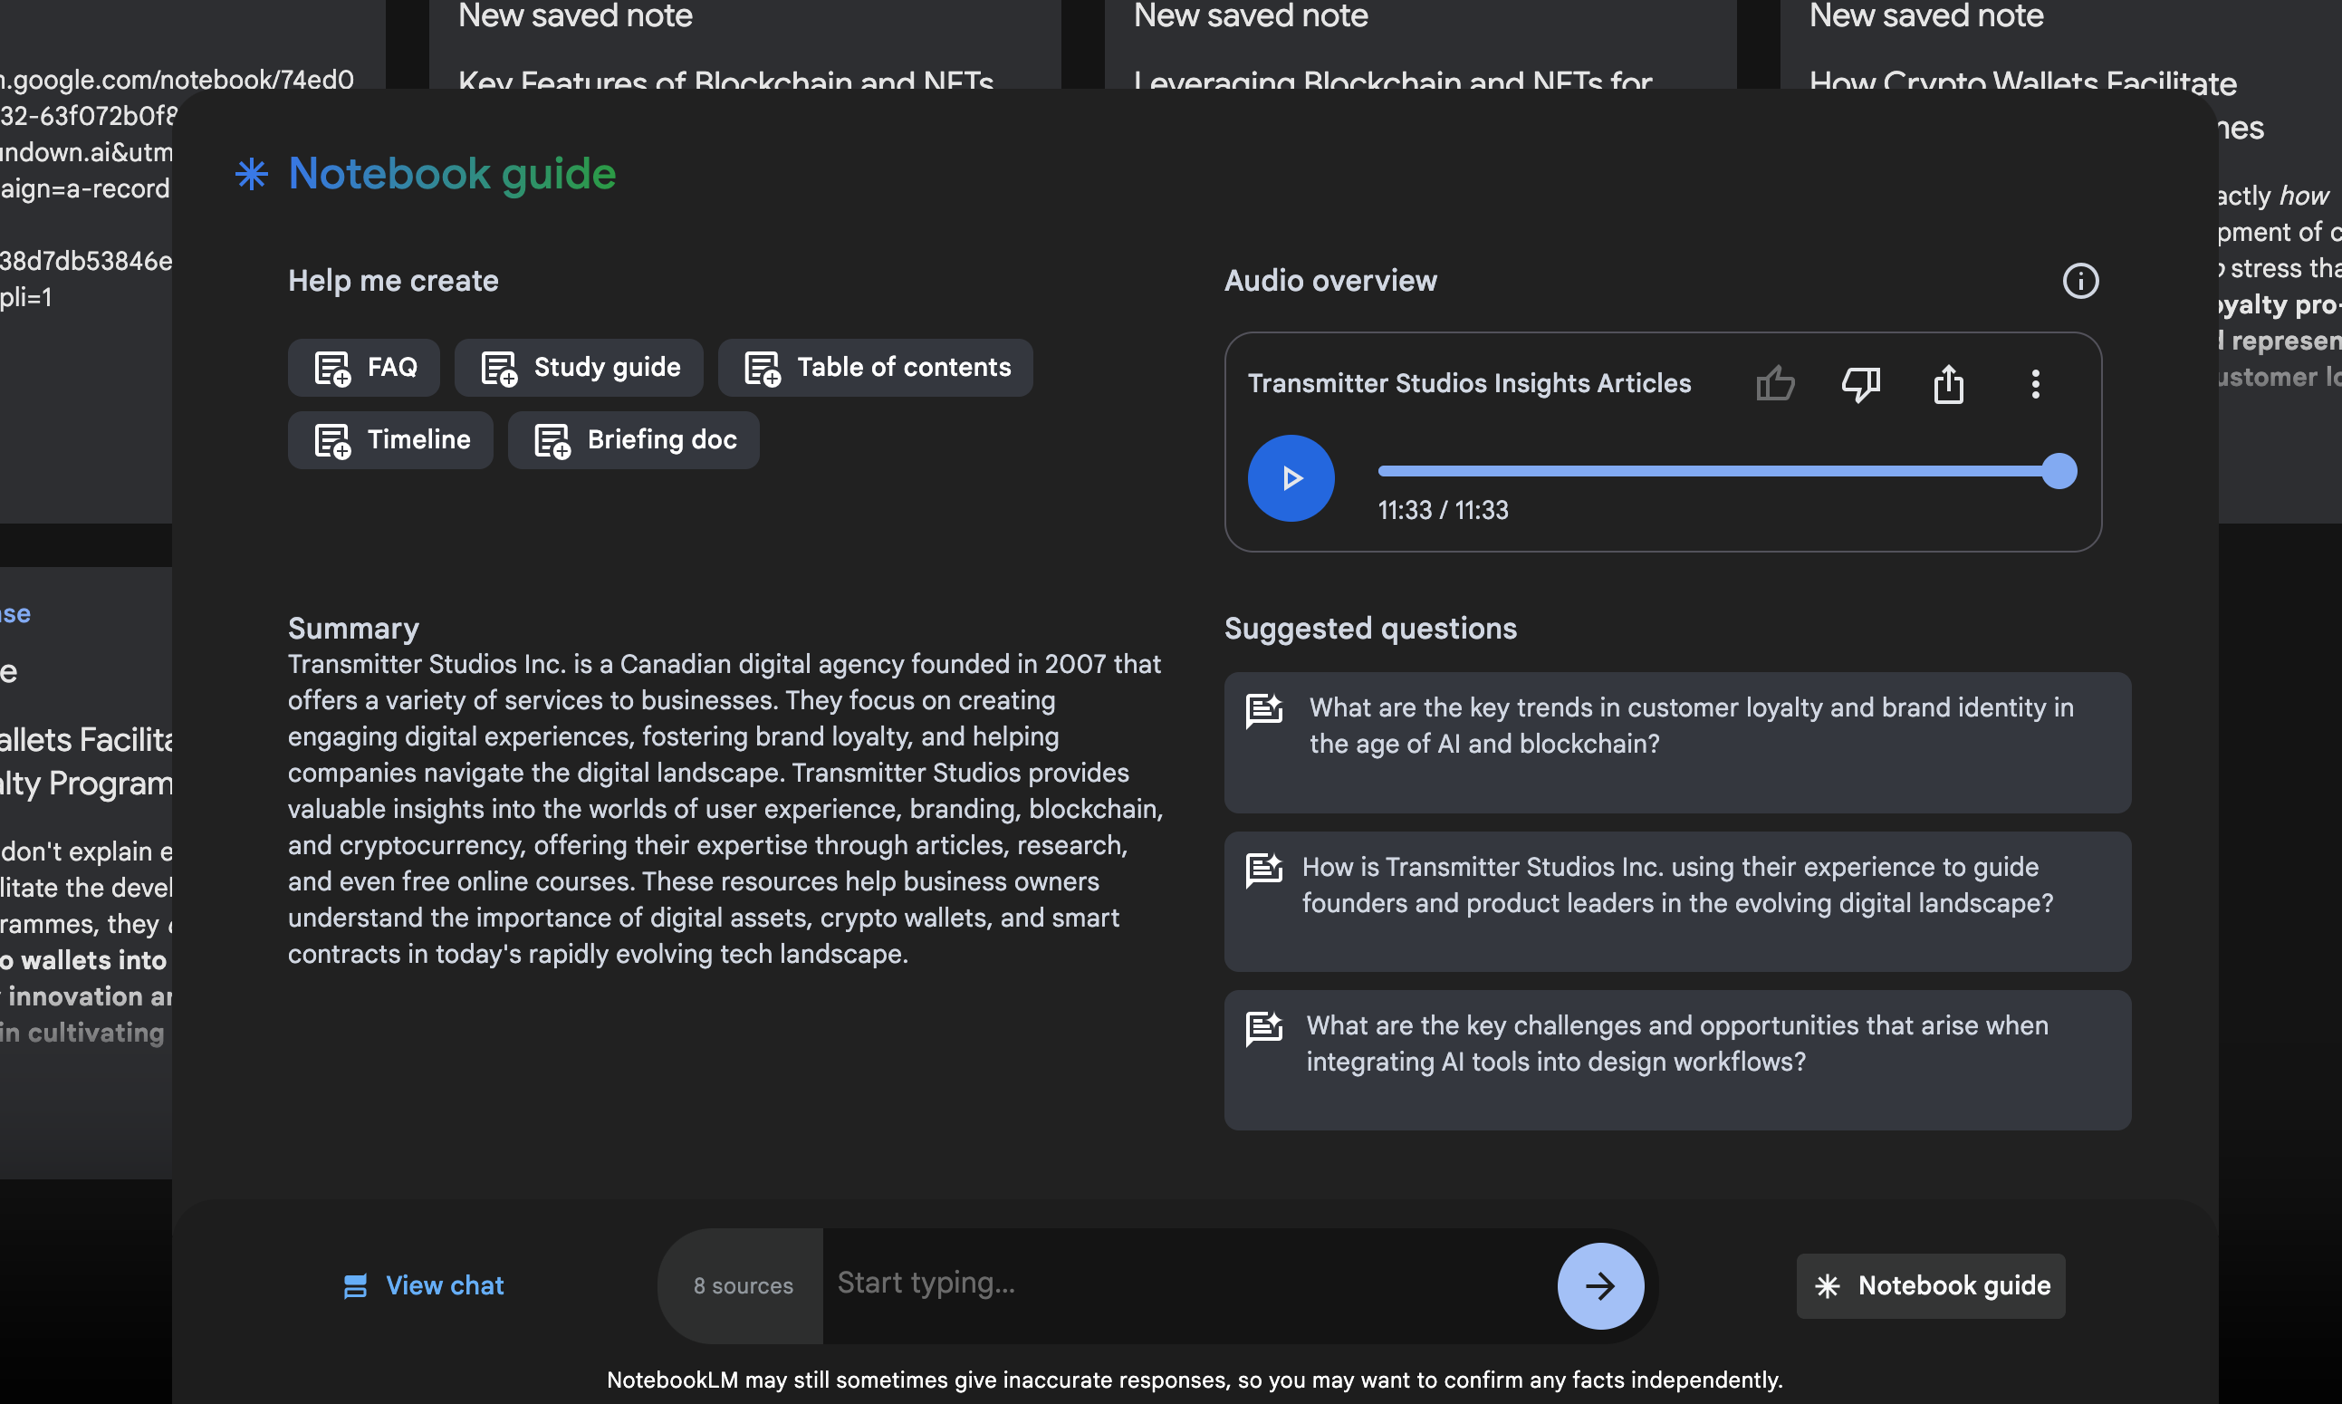Click the send arrow button to submit
This screenshot has width=2342, height=1404.
coord(1598,1285)
